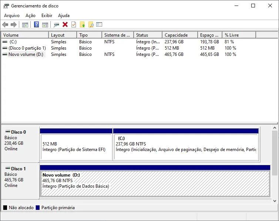279x221 pixels.
Task: Minimize the Gerenciamento de disco window
Action: [x=236, y=6]
